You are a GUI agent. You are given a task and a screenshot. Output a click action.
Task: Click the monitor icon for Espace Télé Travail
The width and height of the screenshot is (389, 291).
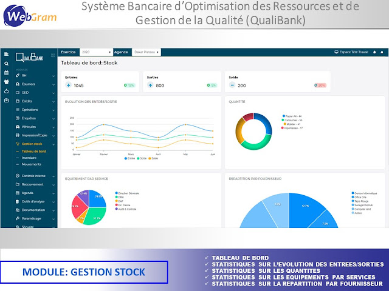pyautogui.click(x=336, y=52)
